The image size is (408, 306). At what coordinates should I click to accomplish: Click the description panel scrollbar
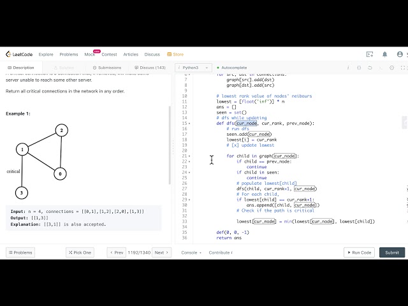[170, 145]
